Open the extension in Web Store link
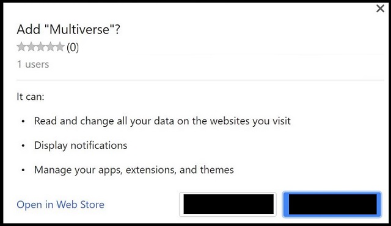 tap(60, 205)
